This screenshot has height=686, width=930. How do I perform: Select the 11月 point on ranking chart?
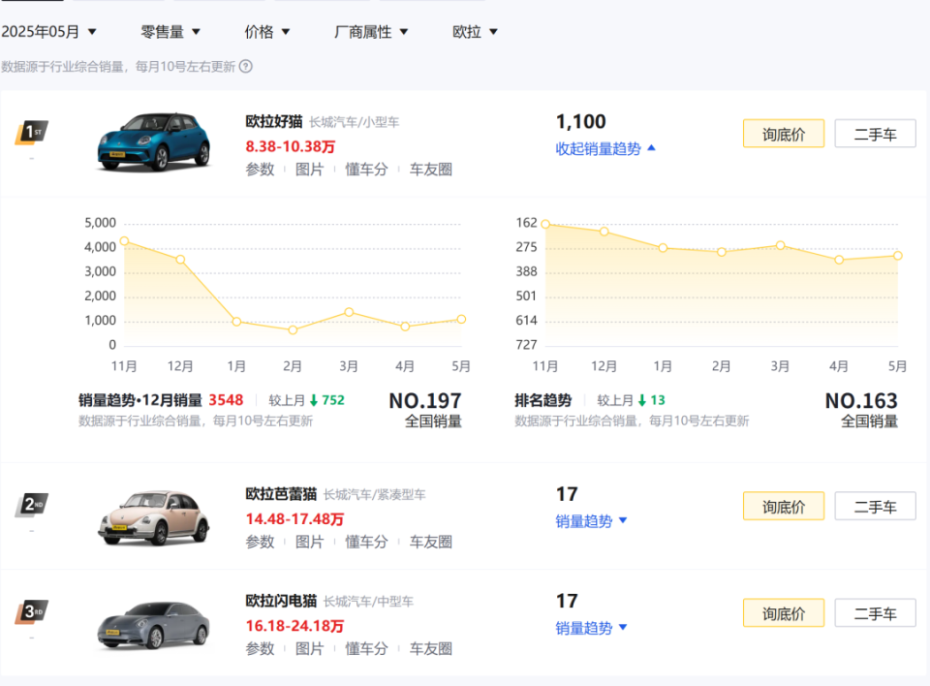(x=545, y=225)
